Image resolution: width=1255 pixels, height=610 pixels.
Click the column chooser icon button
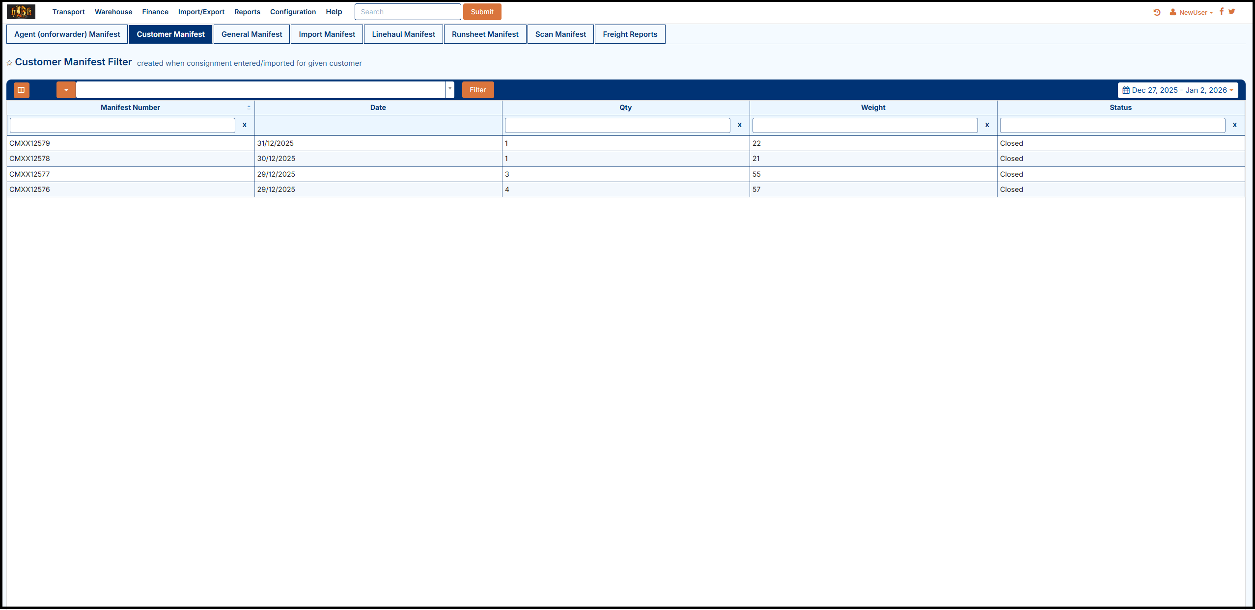tap(21, 90)
